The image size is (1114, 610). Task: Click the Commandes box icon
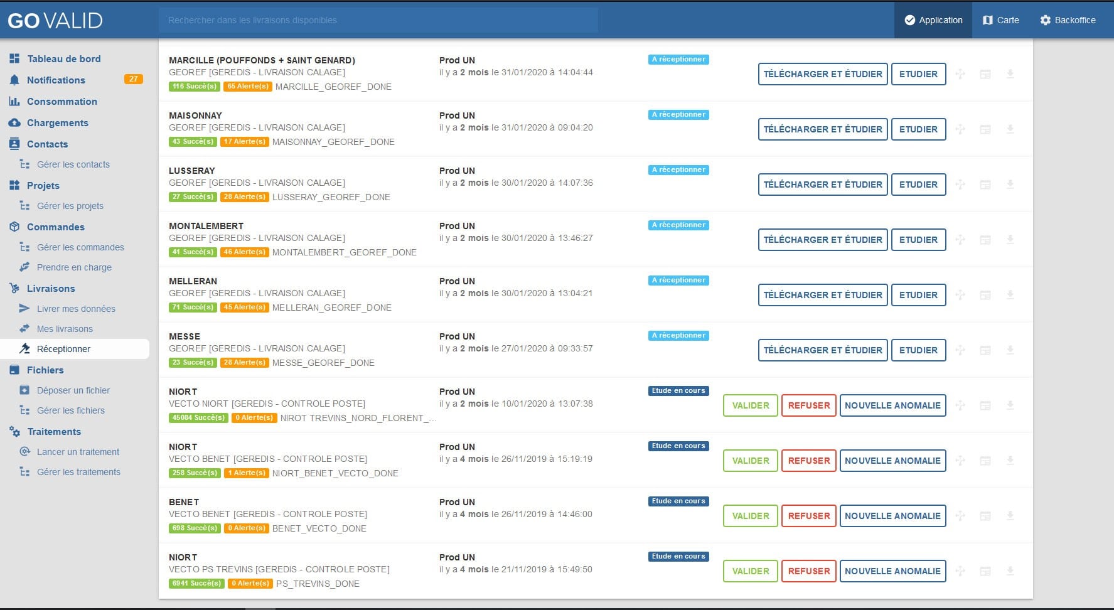click(x=14, y=227)
